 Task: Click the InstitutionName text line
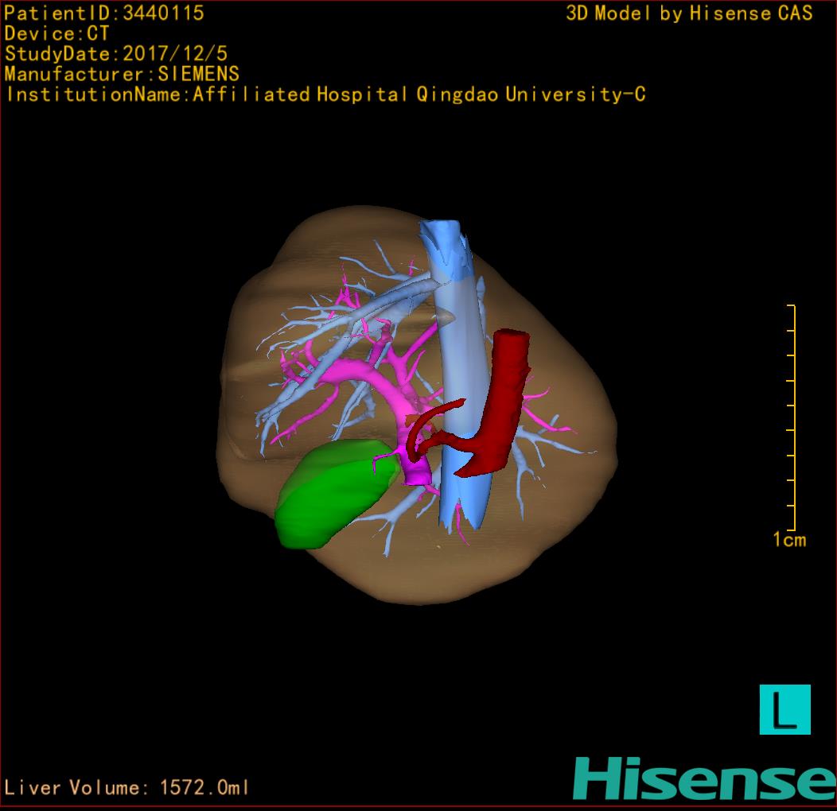pos(325,95)
